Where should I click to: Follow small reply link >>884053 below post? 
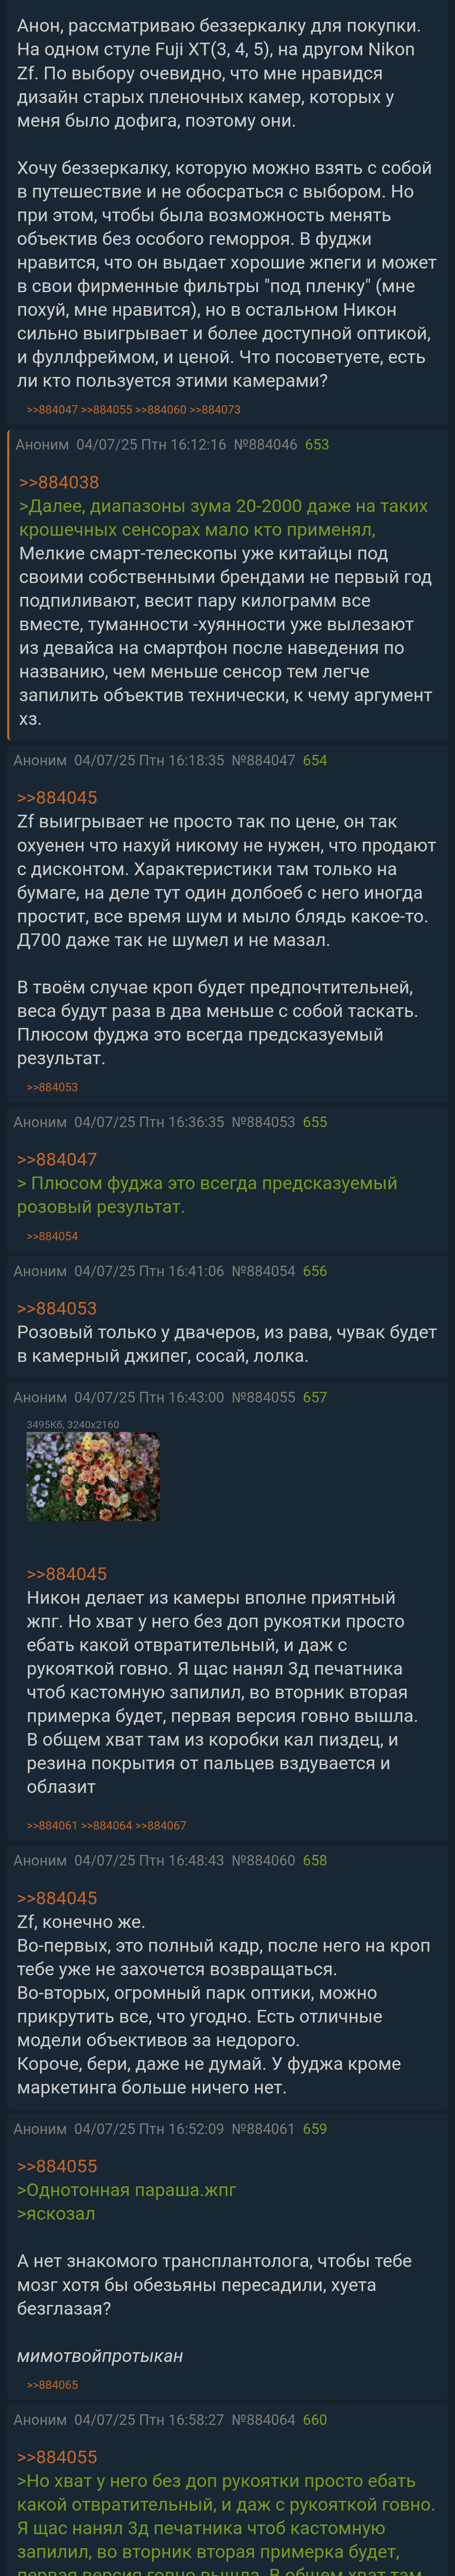[x=52, y=1087]
